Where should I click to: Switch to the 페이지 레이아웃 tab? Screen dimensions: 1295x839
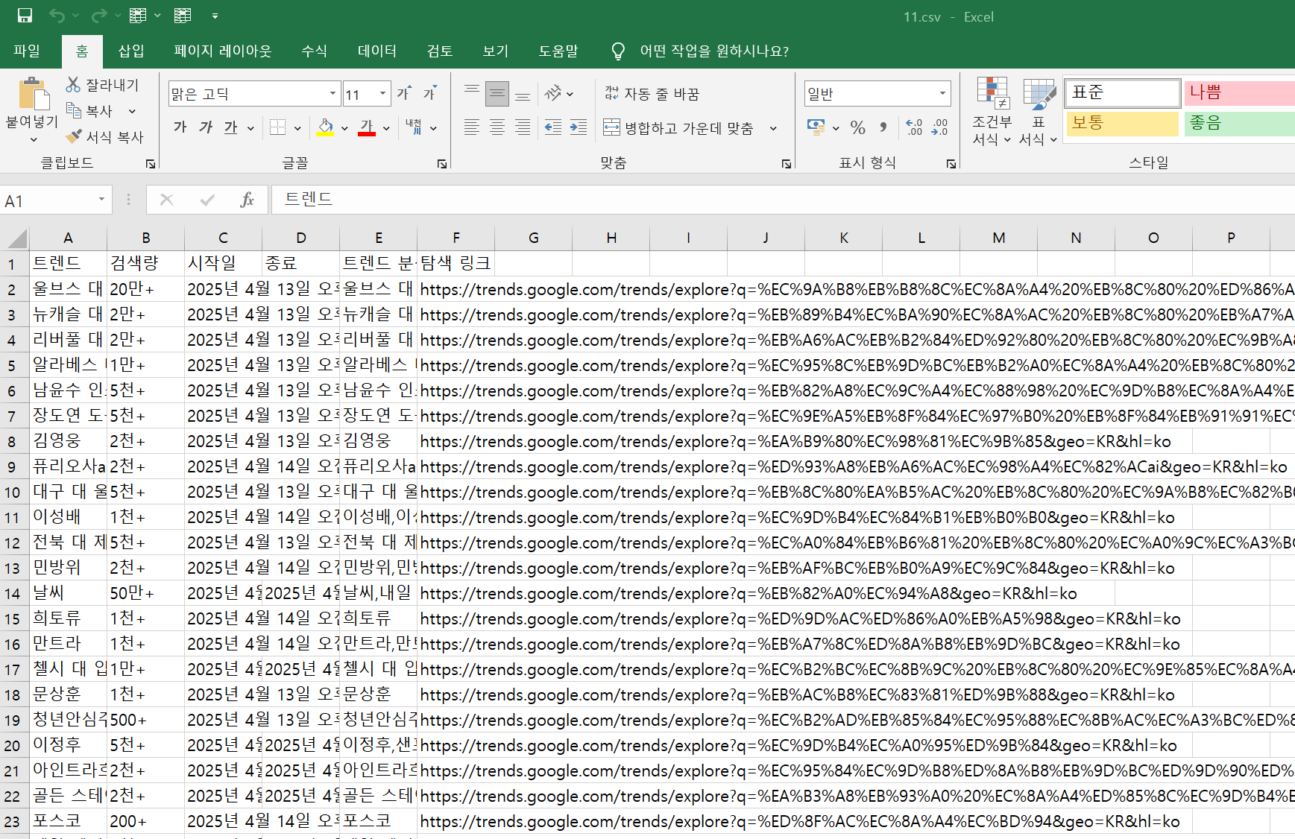223,51
